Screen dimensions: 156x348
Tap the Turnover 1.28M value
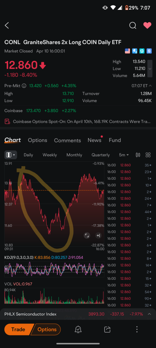[146, 94]
